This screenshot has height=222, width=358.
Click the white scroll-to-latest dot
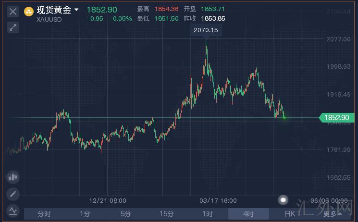[x=284, y=200]
